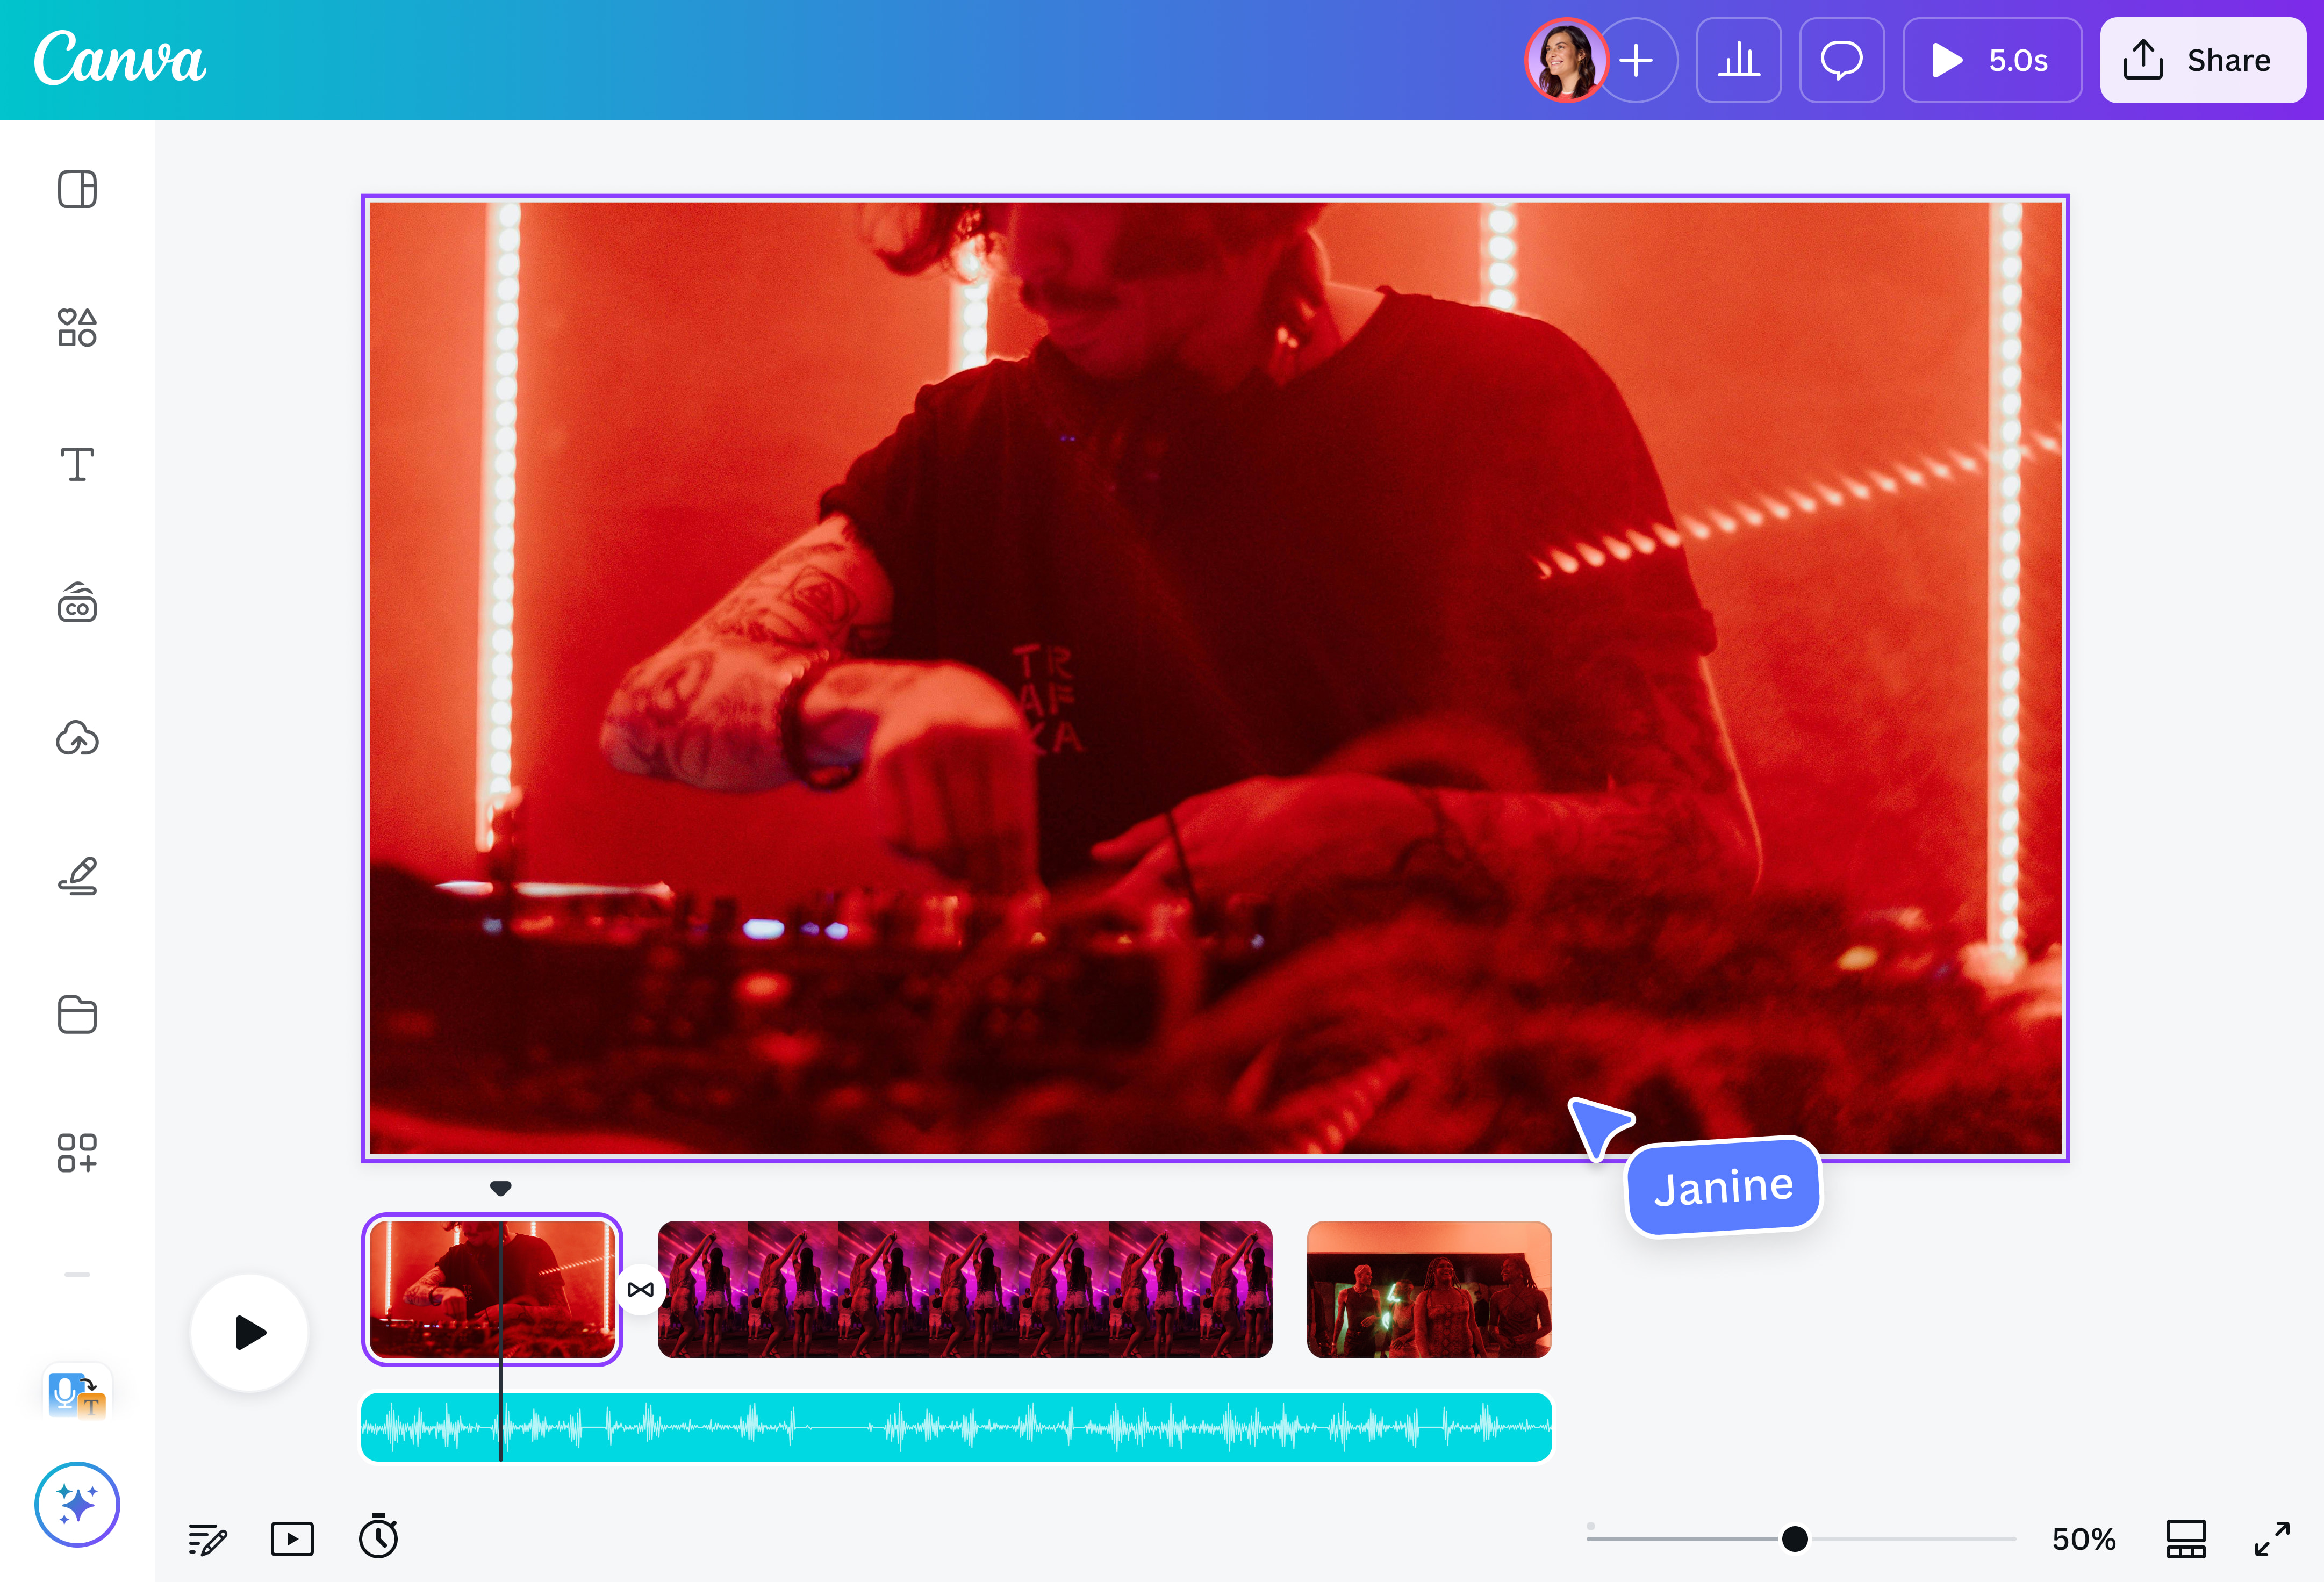Open the comments speech bubble
This screenshot has width=2324, height=1582.
tap(1841, 60)
